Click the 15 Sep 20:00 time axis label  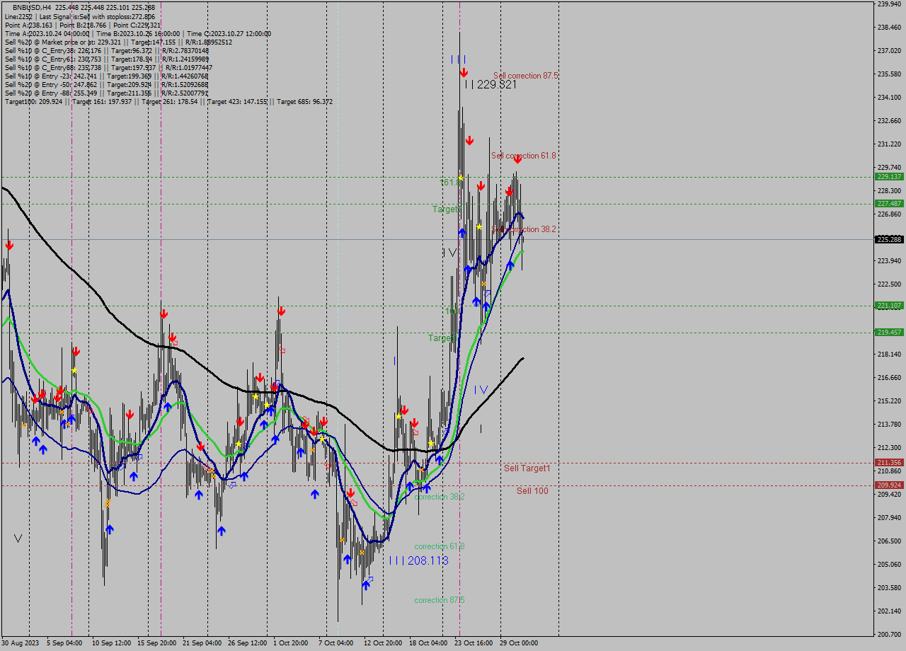tap(156, 643)
